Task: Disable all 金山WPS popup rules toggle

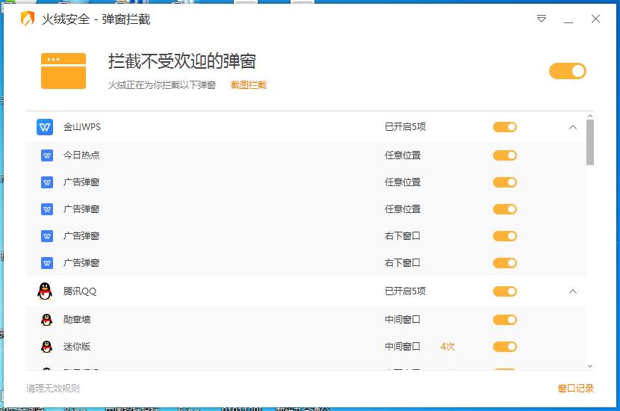Action: pyautogui.click(x=505, y=127)
